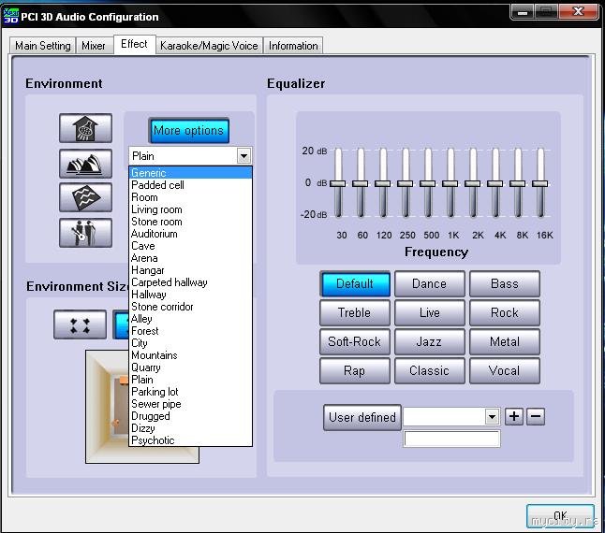605x533 pixels.
Task: Select the Effect tab
Action: click(x=134, y=44)
